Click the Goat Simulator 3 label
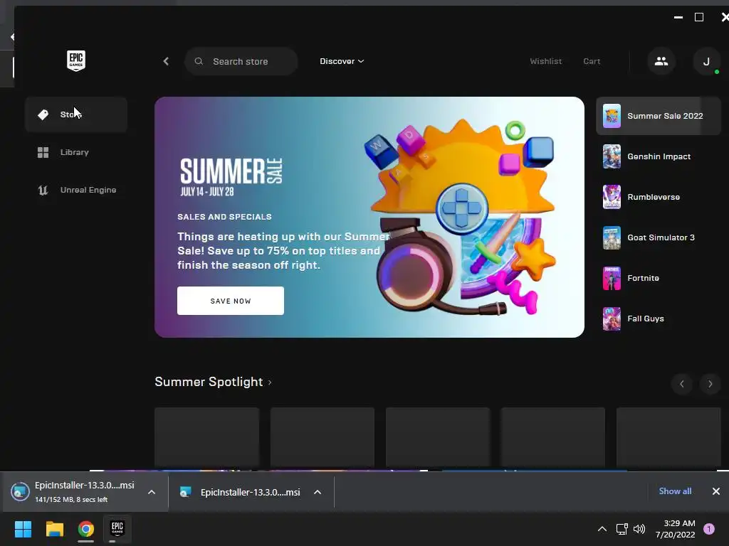This screenshot has width=729, height=546. (661, 237)
